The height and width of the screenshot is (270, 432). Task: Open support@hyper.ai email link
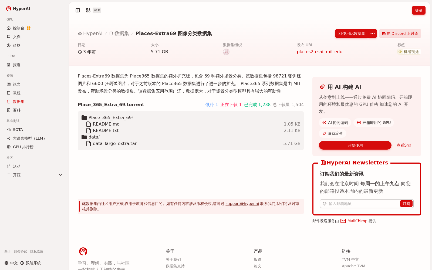242,204
